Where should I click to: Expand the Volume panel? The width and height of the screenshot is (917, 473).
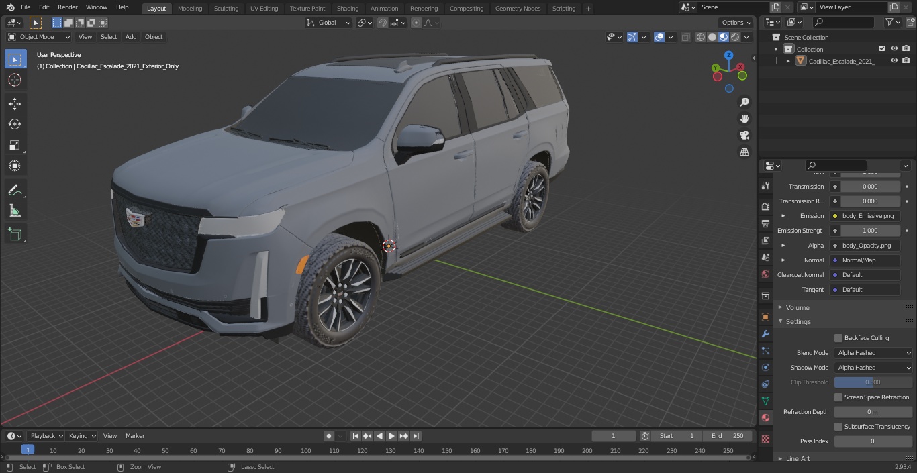click(x=797, y=307)
